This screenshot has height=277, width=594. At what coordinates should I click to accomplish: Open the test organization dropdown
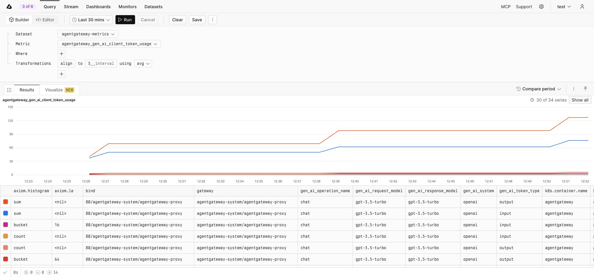point(564,7)
